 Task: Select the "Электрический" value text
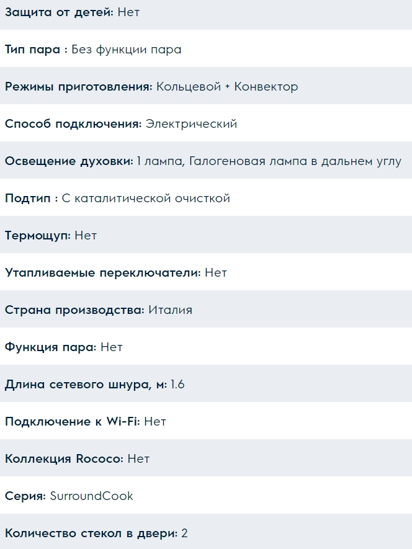click(191, 124)
